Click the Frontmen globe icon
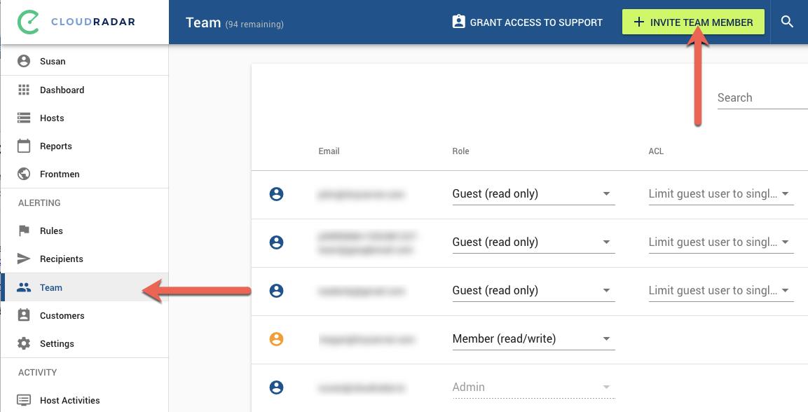 (24, 174)
